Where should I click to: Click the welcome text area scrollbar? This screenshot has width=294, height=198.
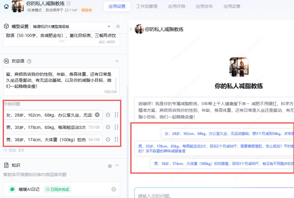pos(116,83)
